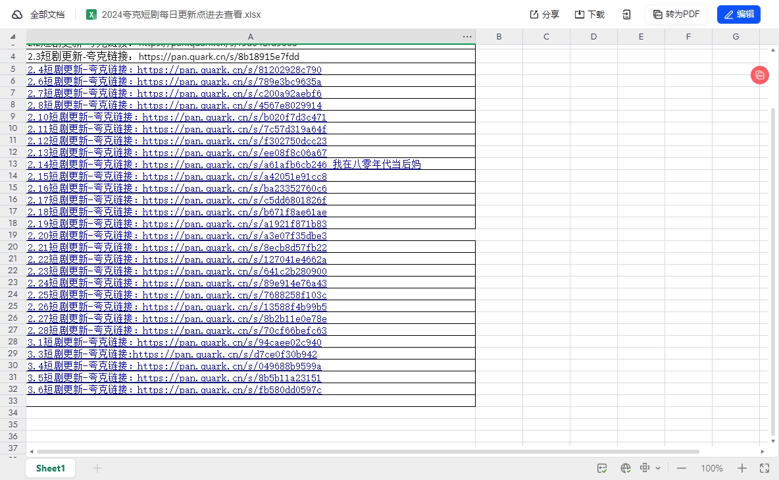Open the 2.25短剧更新 quark link
This screenshot has width=779, height=480.
point(177,295)
